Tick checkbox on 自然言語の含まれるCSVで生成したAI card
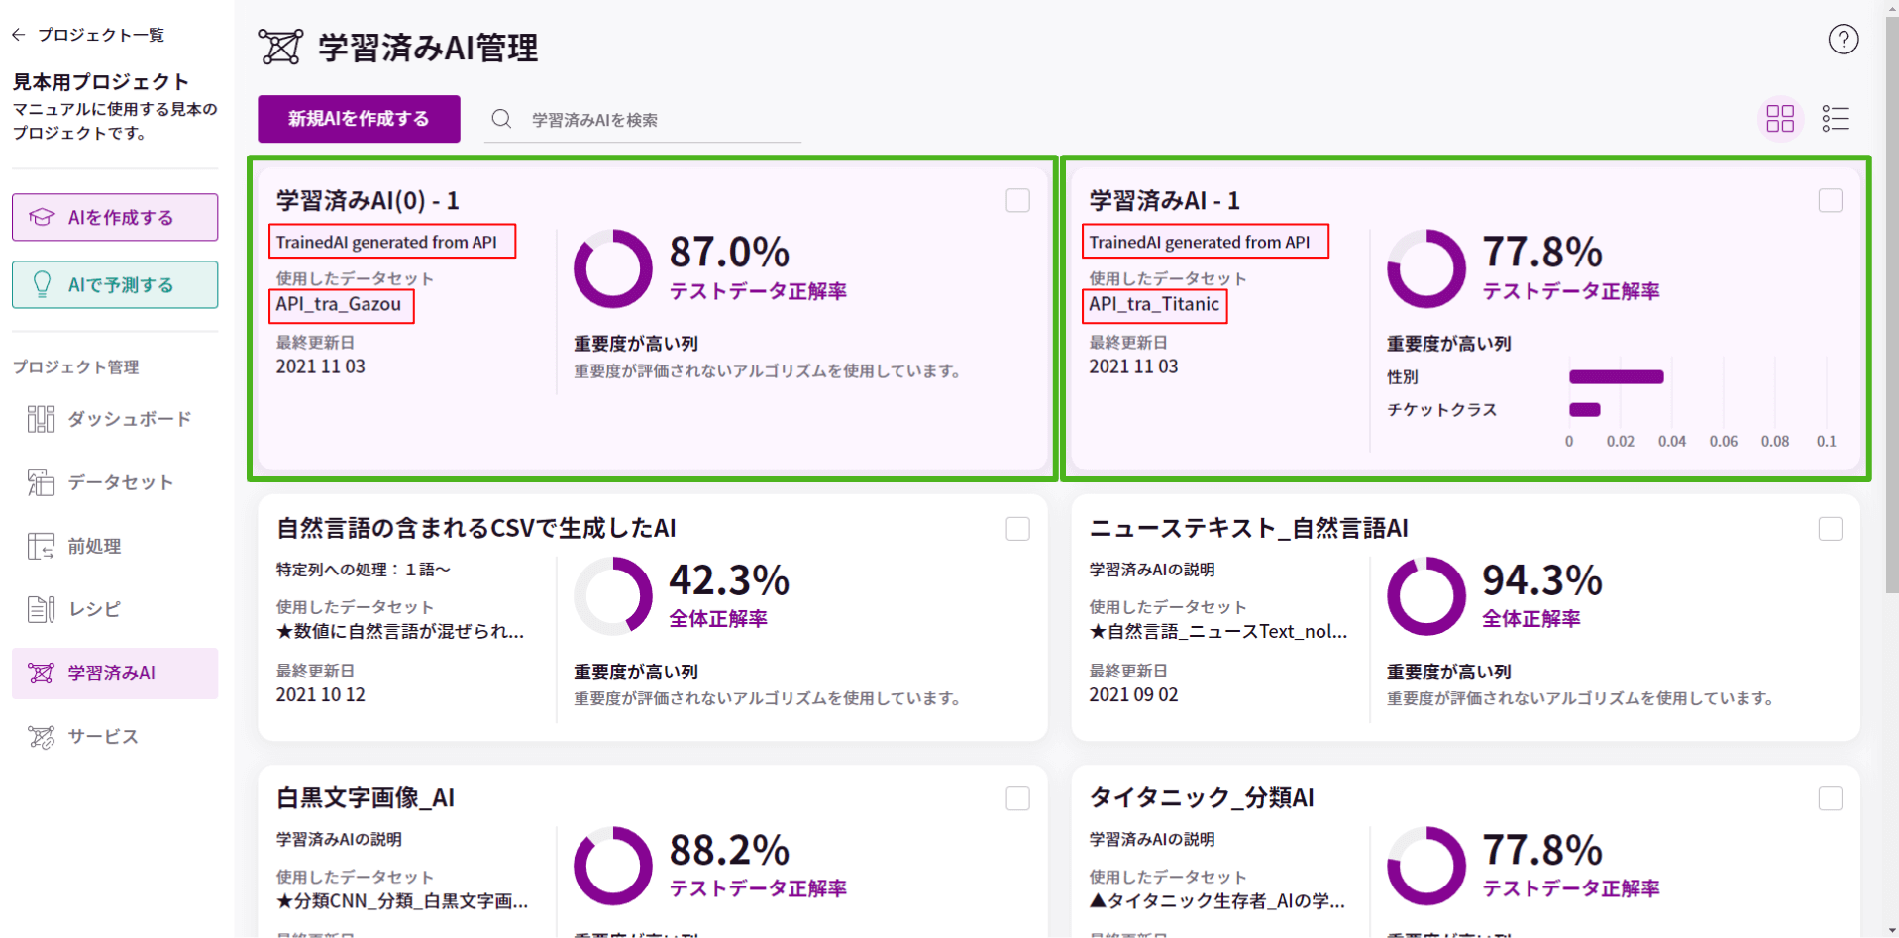Screen dimensions: 1899x938 pyautogui.click(x=1017, y=529)
